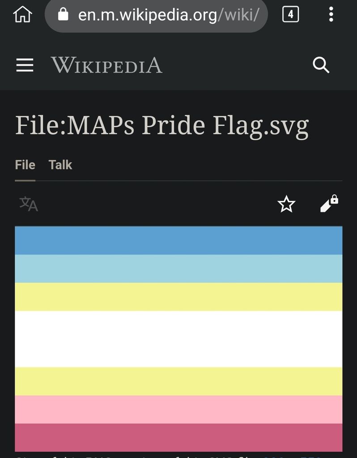The height and width of the screenshot is (458, 357).
Task: Focus the en.m.wikipedia.org address bar
Action: click(168, 15)
